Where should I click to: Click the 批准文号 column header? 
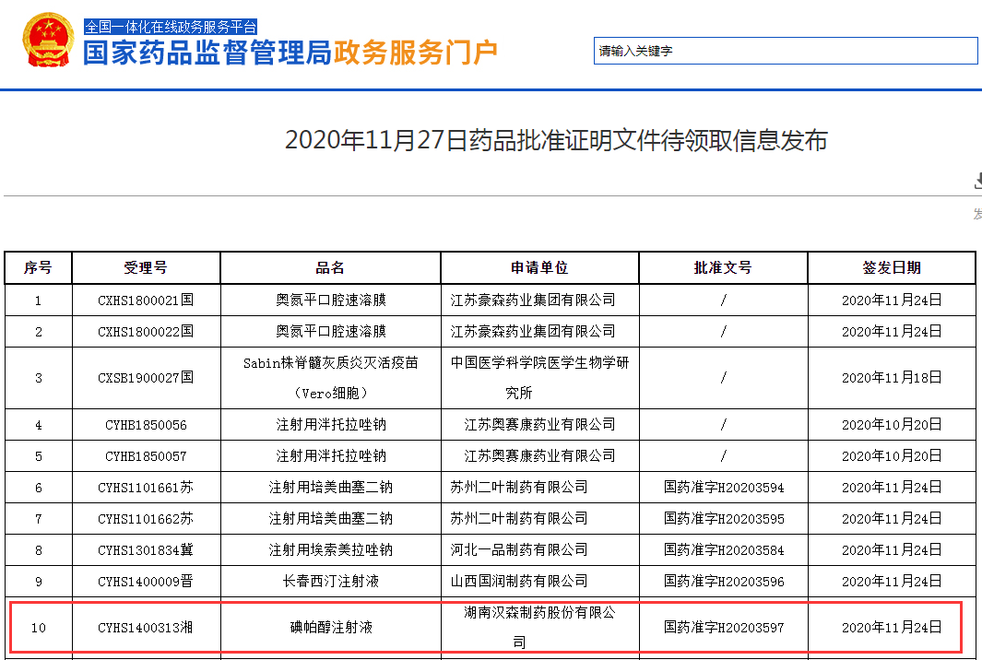click(x=723, y=268)
